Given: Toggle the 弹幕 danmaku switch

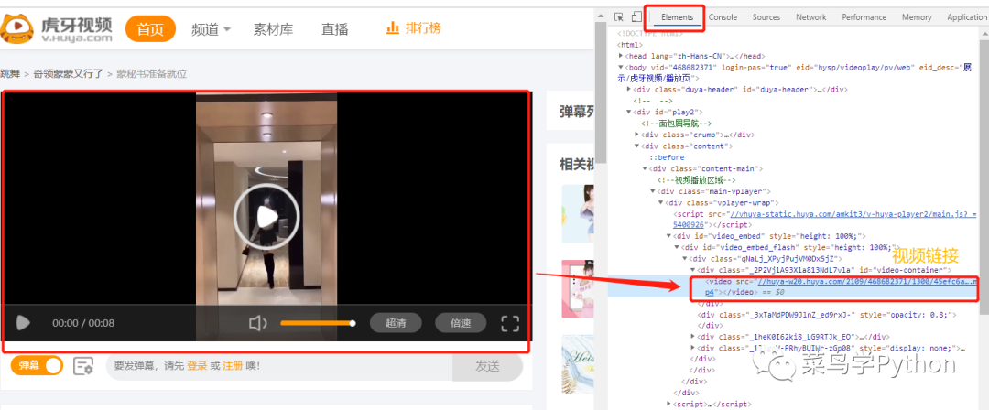Looking at the screenshot, I should pyautogui.click(x=38, y=366).
